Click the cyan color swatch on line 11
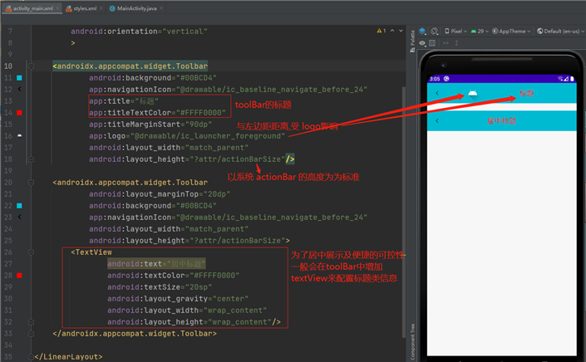Viewport: 586px width, 362px height. (x=19, y=77)
